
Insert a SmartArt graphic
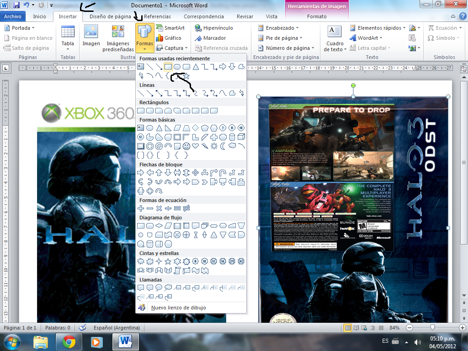coord(171,28)
